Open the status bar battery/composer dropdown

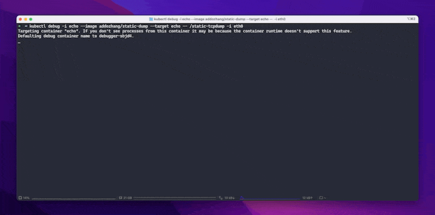point(322,198)
